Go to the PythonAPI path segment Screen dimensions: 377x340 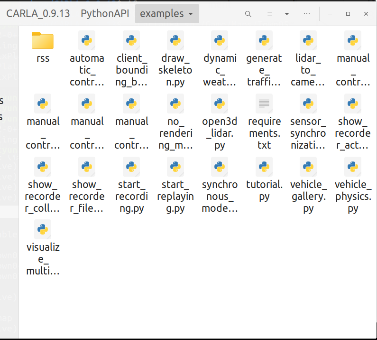coord(105,14)
